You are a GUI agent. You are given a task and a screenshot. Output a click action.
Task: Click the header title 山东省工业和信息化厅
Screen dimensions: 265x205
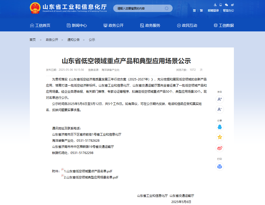(x=75, y=7)
